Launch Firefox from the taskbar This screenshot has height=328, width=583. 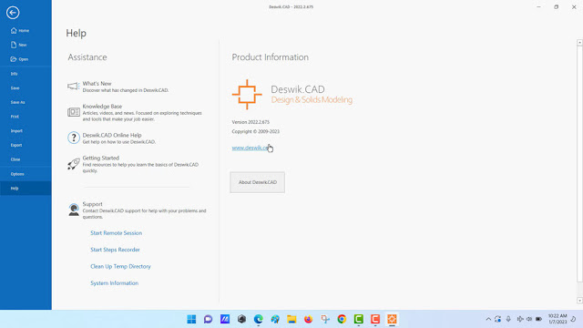[x=308, y=319]
